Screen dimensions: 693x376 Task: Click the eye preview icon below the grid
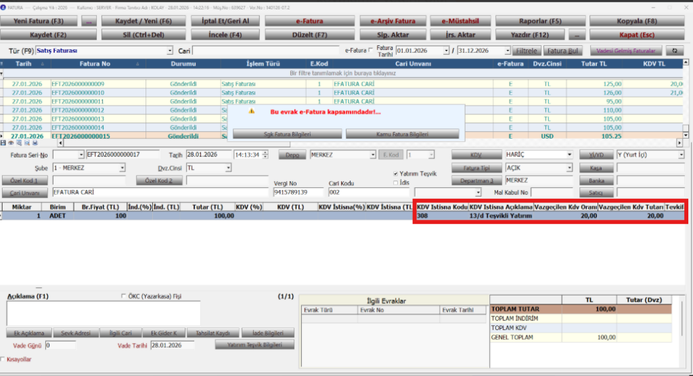point(11,143)
